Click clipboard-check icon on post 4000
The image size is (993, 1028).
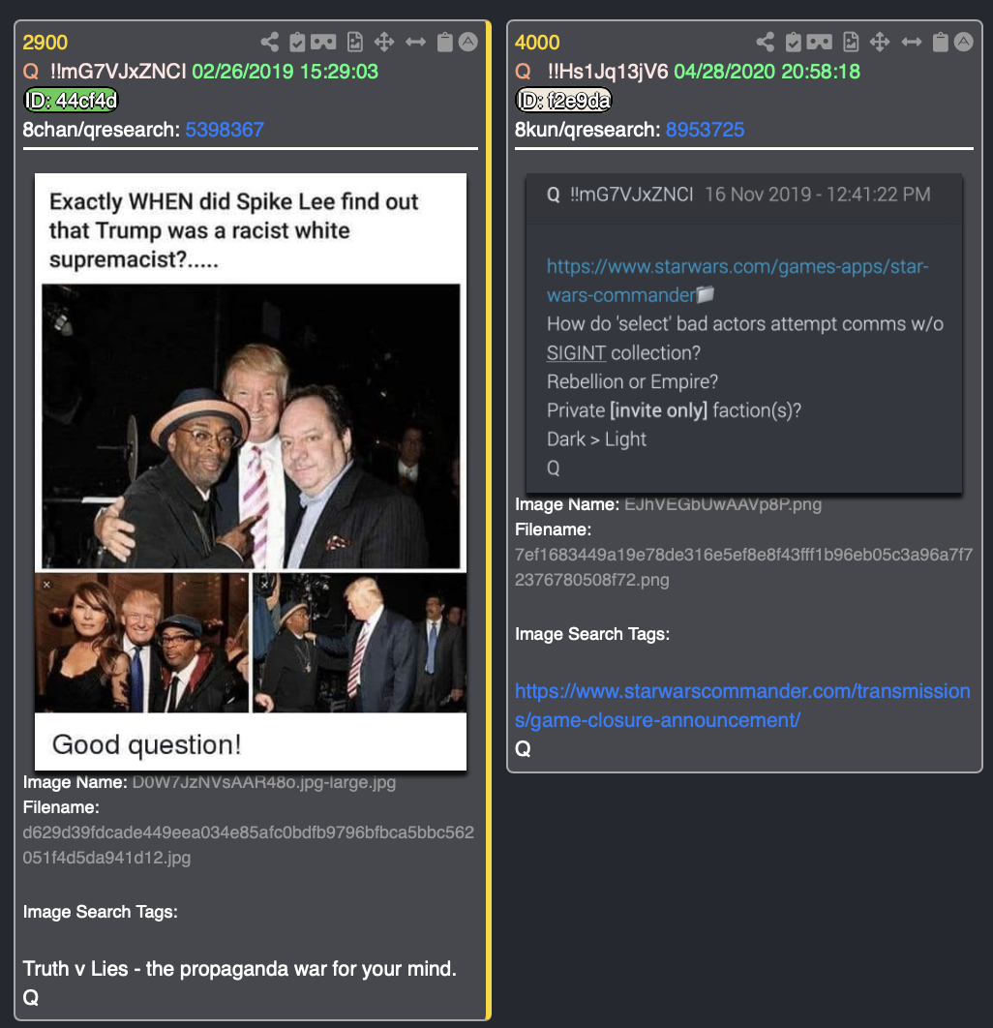[x=793, y=43]
